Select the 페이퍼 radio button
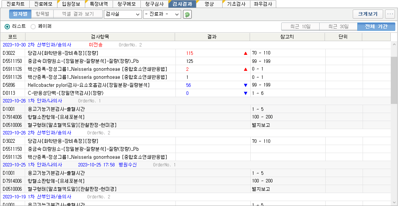Viewport: 398px width, 206px height. click(33, 27)
